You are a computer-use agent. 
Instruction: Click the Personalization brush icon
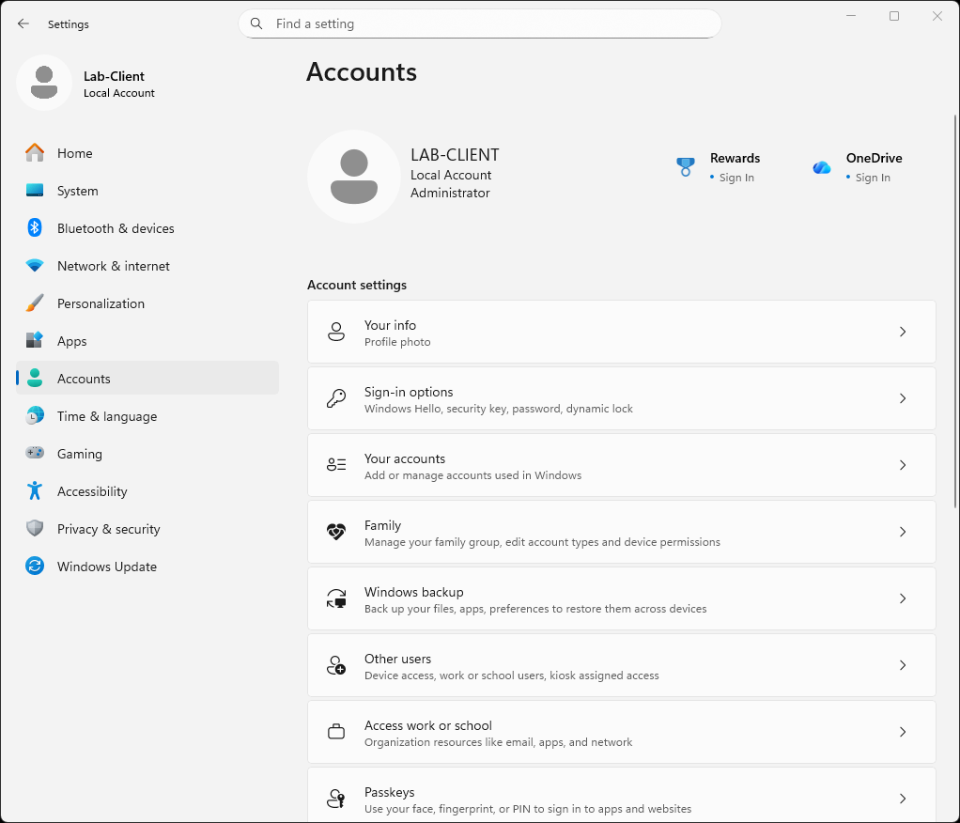[x=34, y=303]
